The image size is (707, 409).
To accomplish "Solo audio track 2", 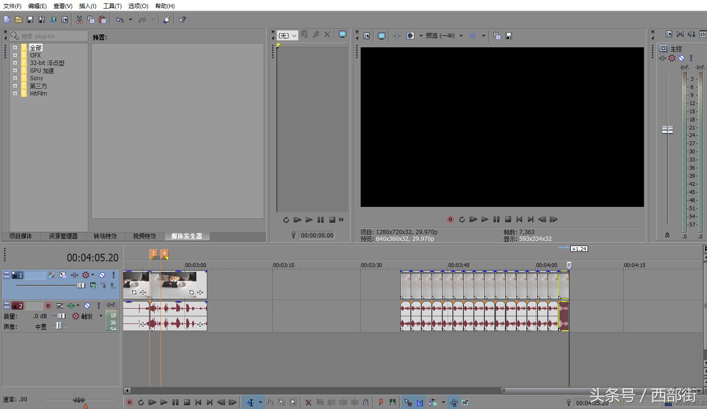I will tap(99, 306).
